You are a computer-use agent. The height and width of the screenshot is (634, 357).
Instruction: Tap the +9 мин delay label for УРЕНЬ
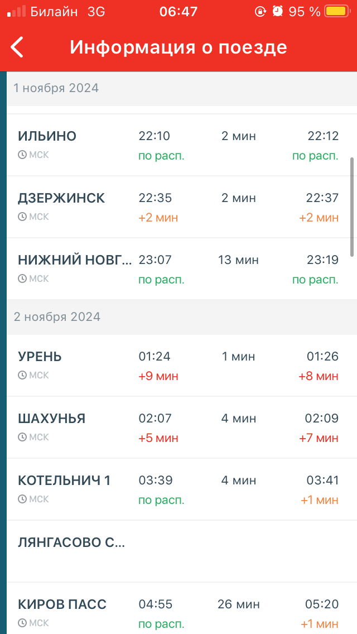click(157, 376)
